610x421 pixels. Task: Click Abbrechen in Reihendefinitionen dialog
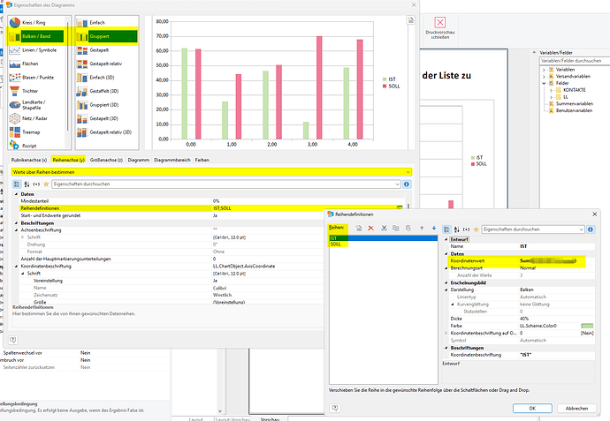coord(576,408)
